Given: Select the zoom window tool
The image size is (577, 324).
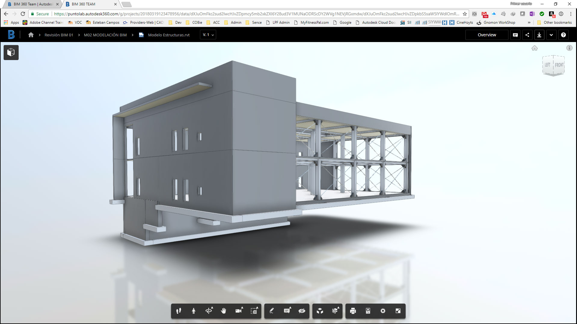Looking at the screenshot, I should click(254, 311).
